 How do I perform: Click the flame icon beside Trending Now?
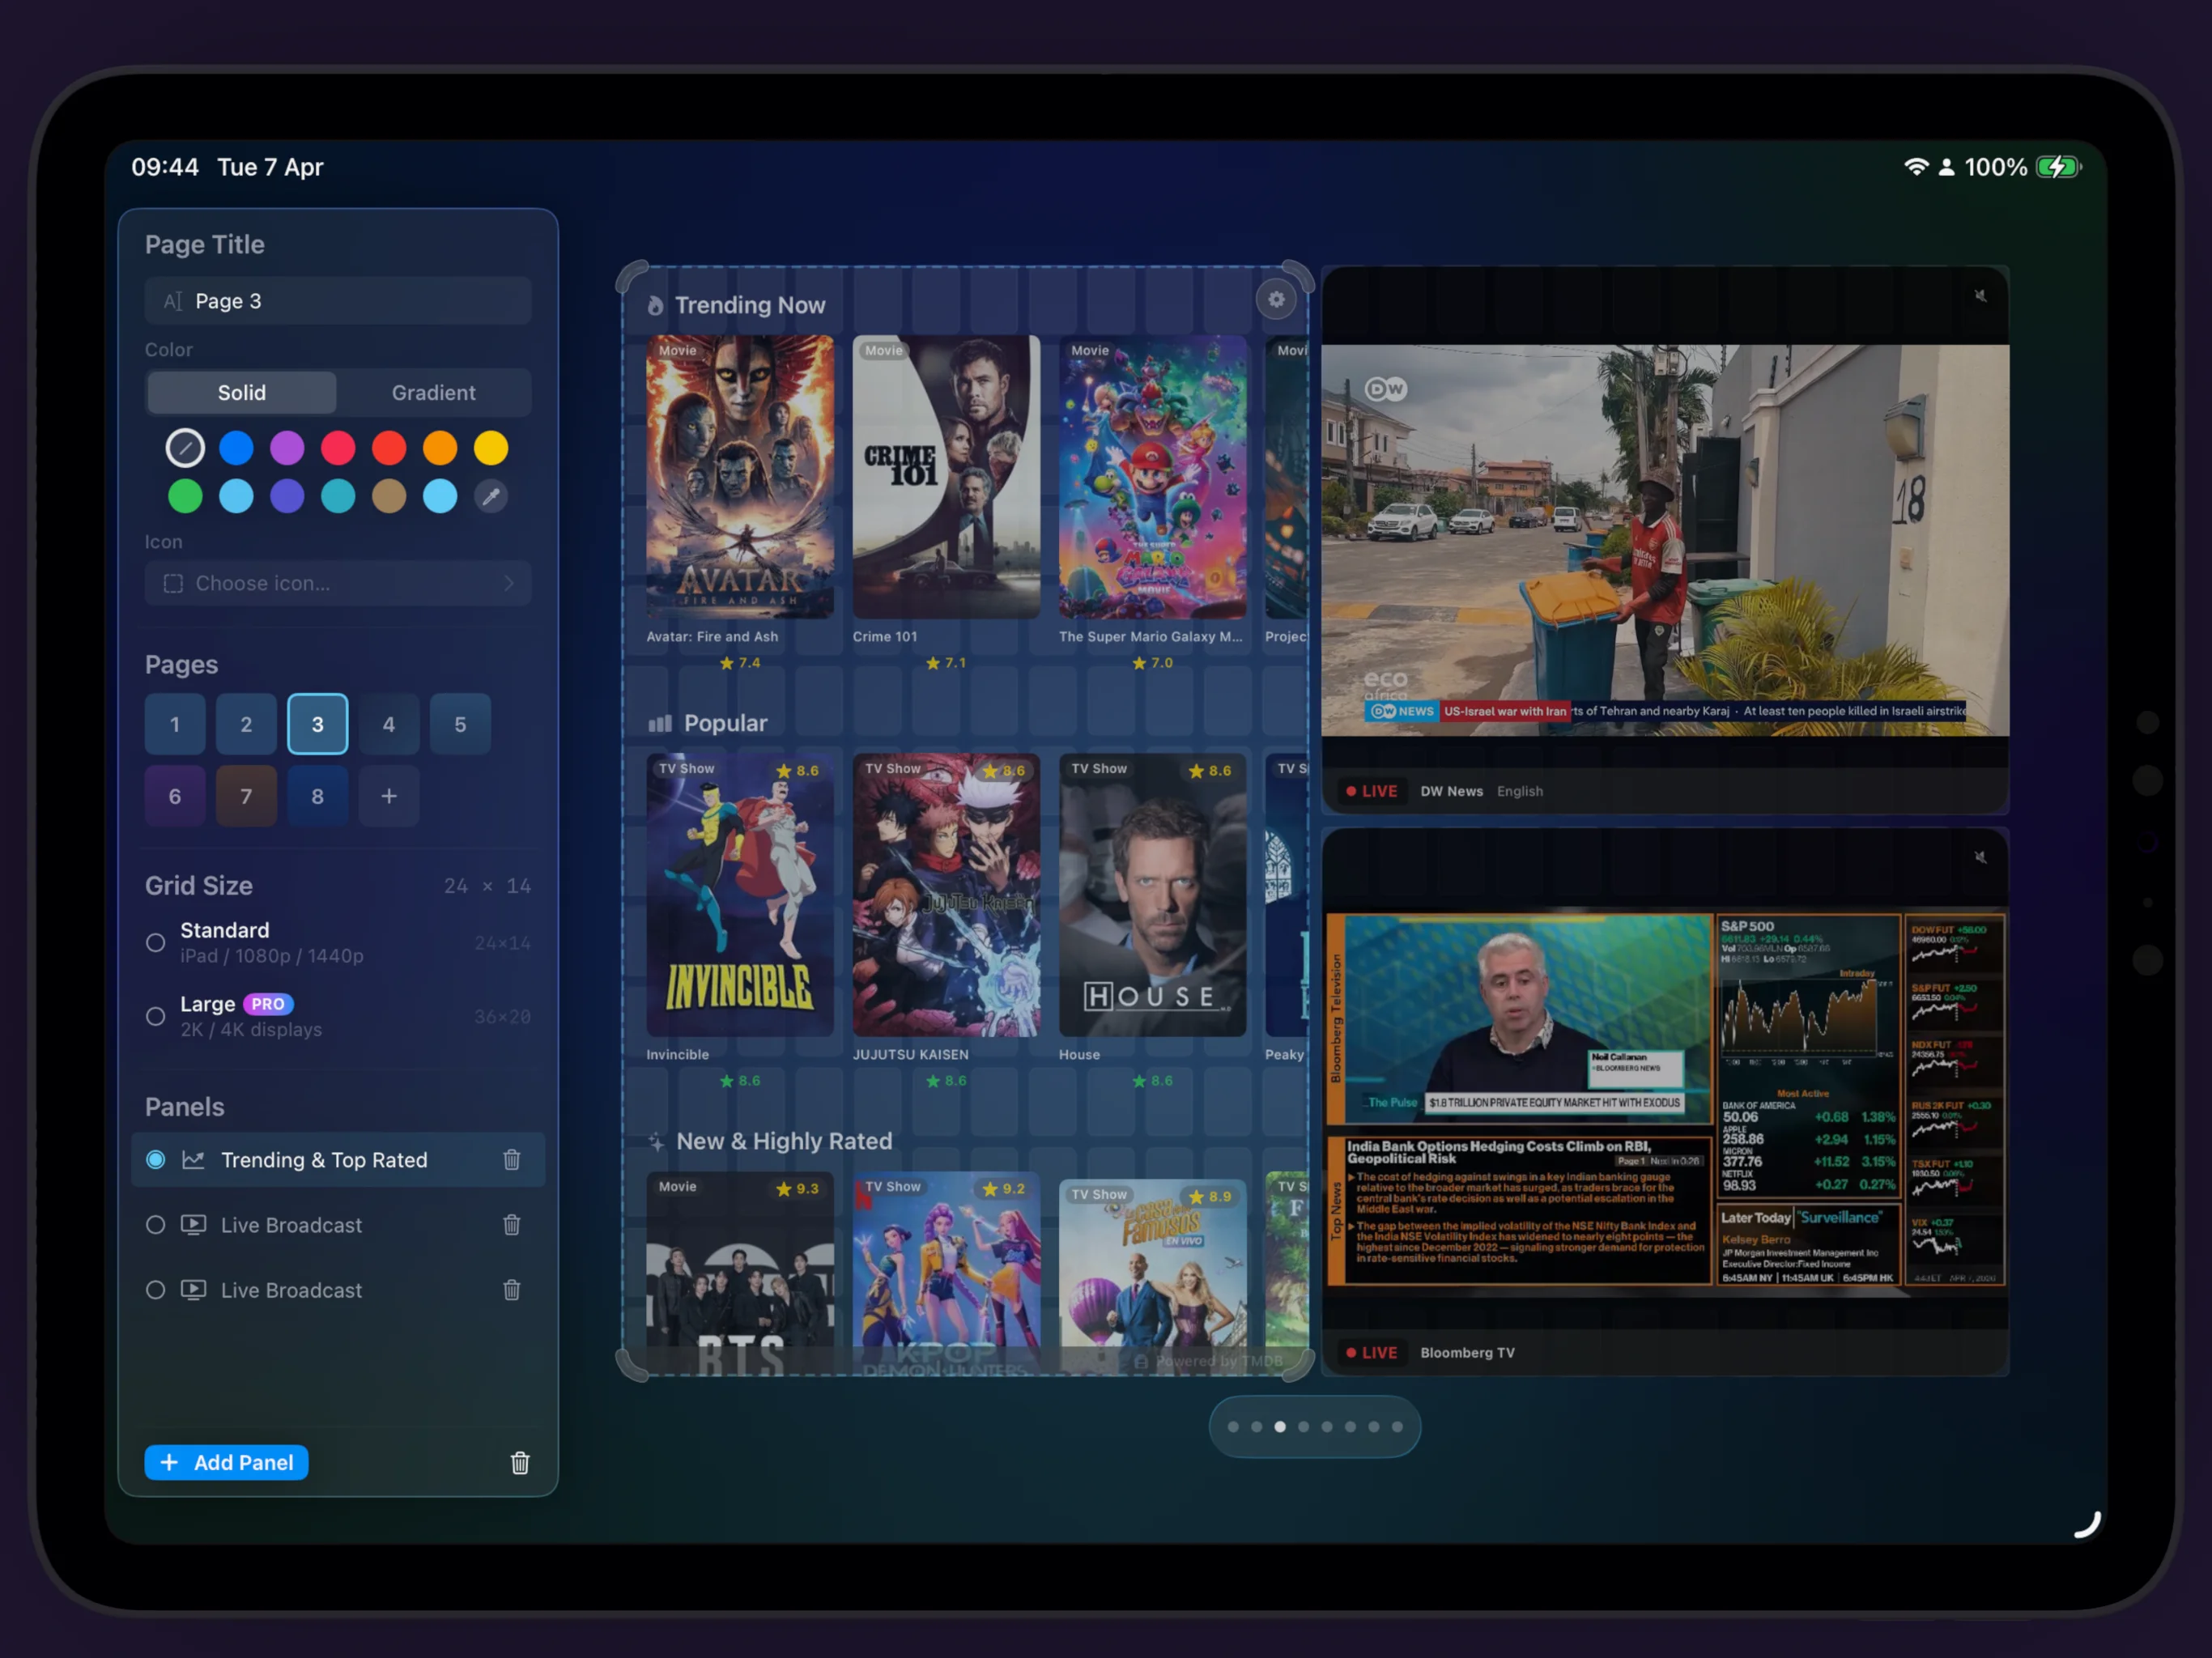655,305
